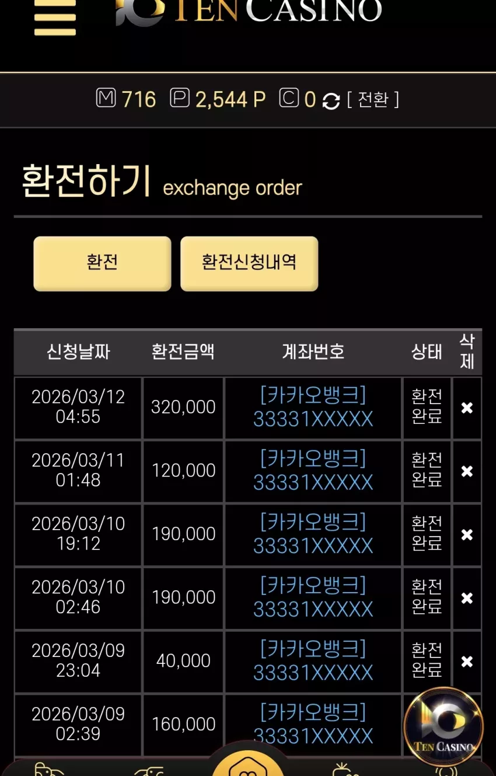Delete the 2026/03/10 02:46 record
The width and height of the screenshot is (496, 776).
pos(467,598)
